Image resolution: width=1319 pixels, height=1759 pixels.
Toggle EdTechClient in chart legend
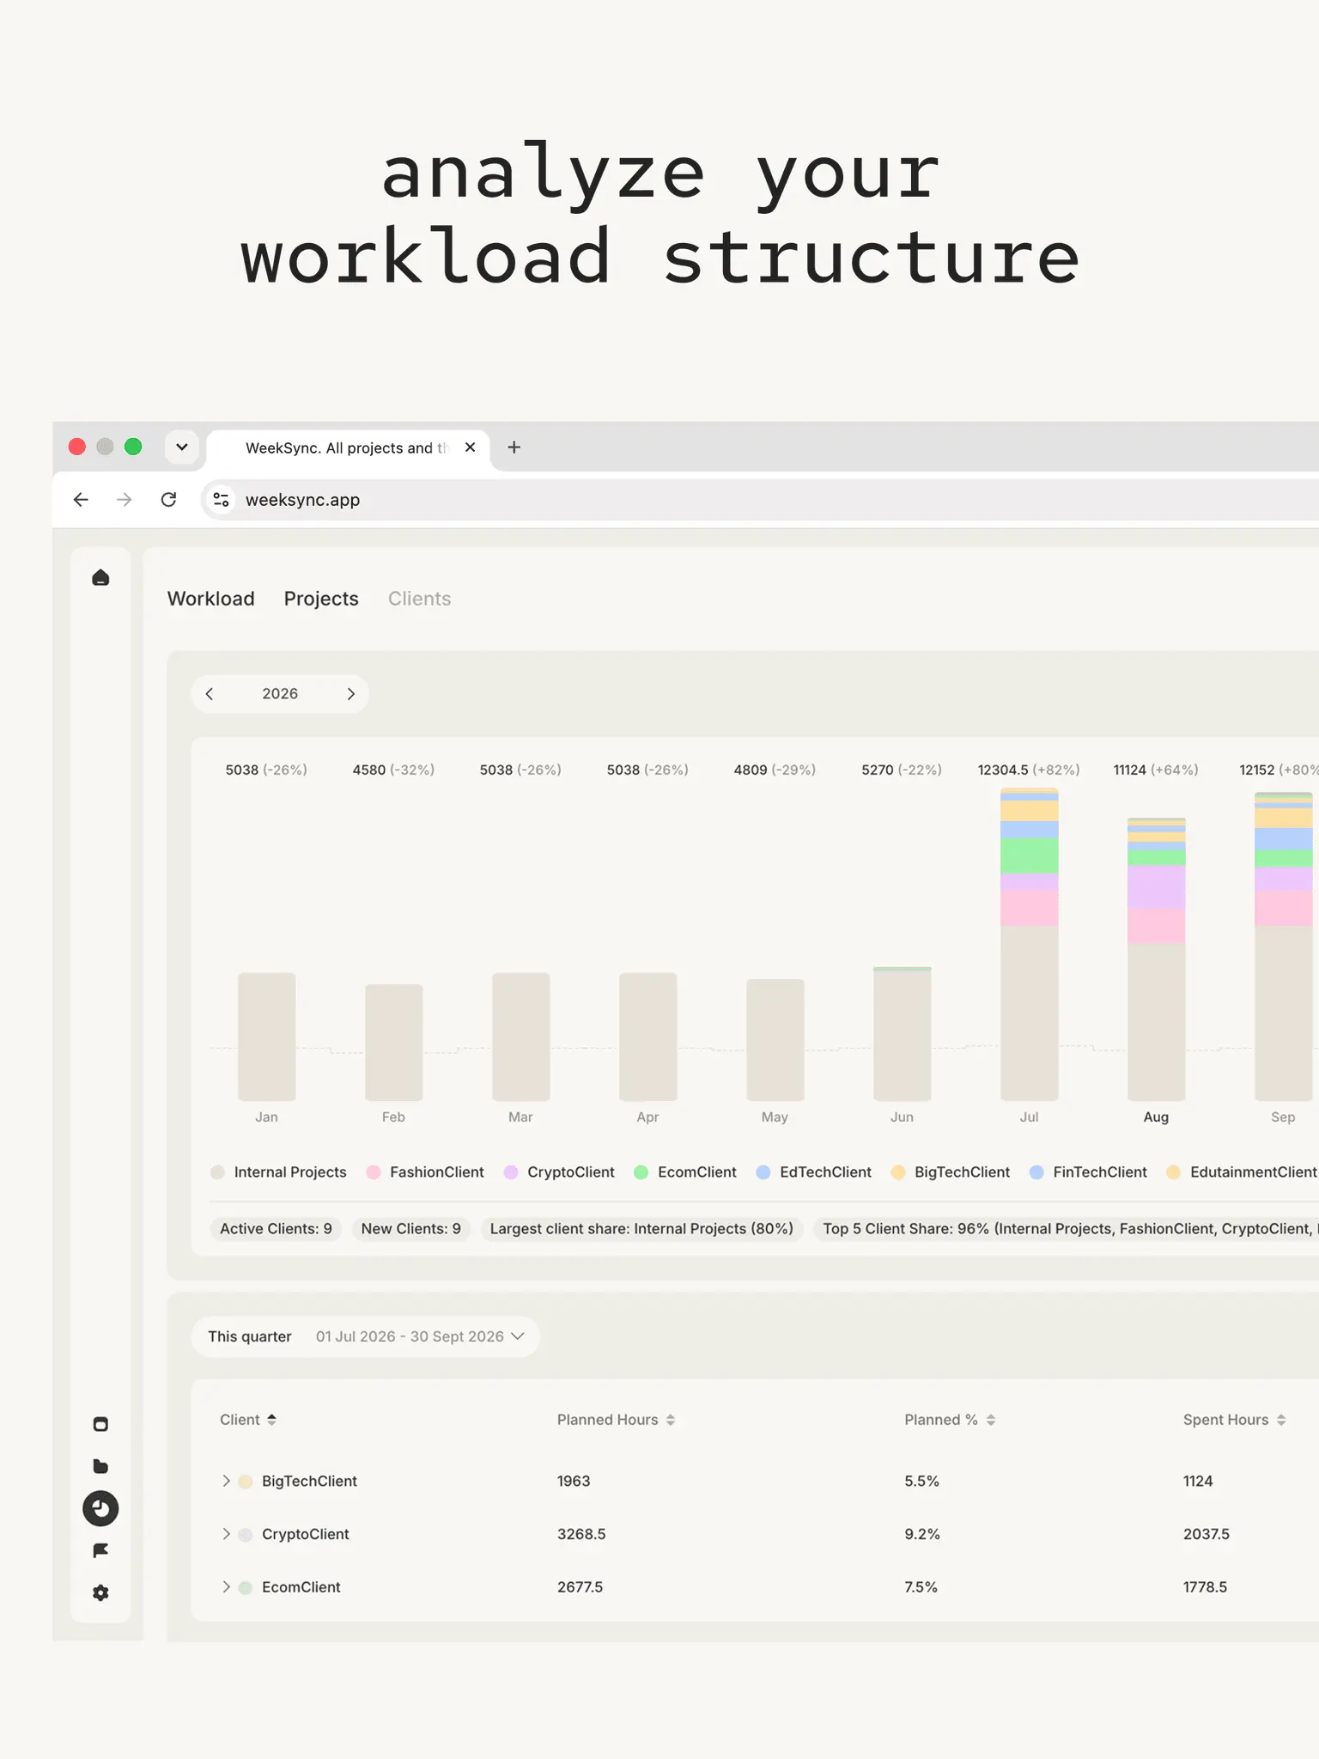pyautogui.click(x=813, y=1172)
